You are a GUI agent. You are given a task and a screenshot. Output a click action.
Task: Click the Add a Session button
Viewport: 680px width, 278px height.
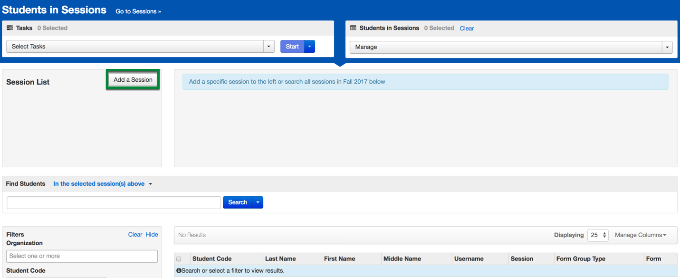pos(133,80)
